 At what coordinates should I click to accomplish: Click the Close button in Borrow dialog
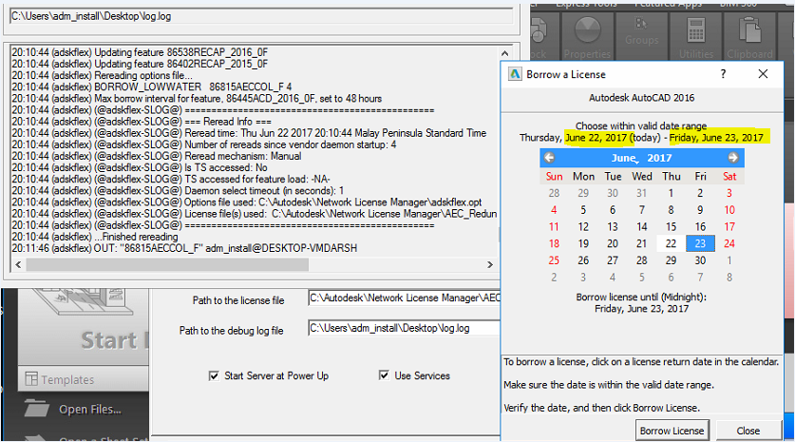[748, 431]
